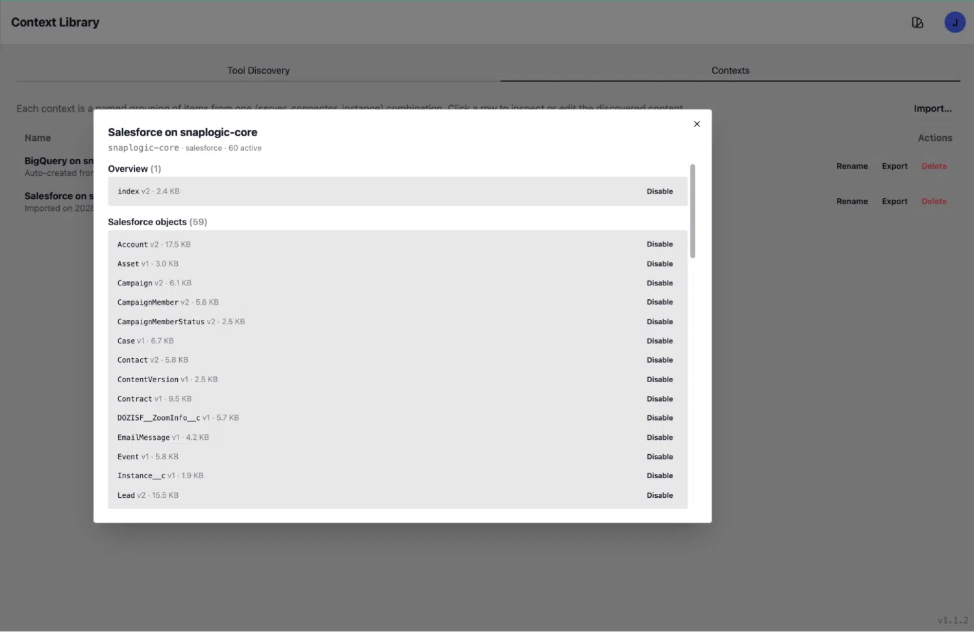The width and height of the screenshot is (974, 632).
Task: Disable the Case object
Action: 660,341
